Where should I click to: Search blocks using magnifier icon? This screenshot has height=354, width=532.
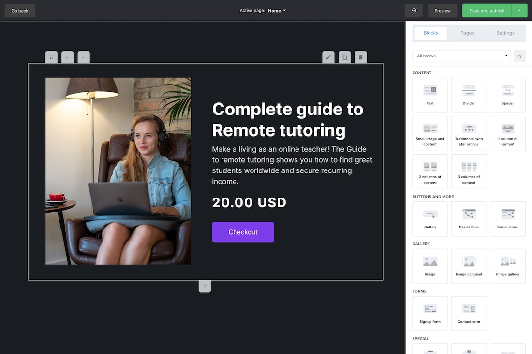[519, 57]
